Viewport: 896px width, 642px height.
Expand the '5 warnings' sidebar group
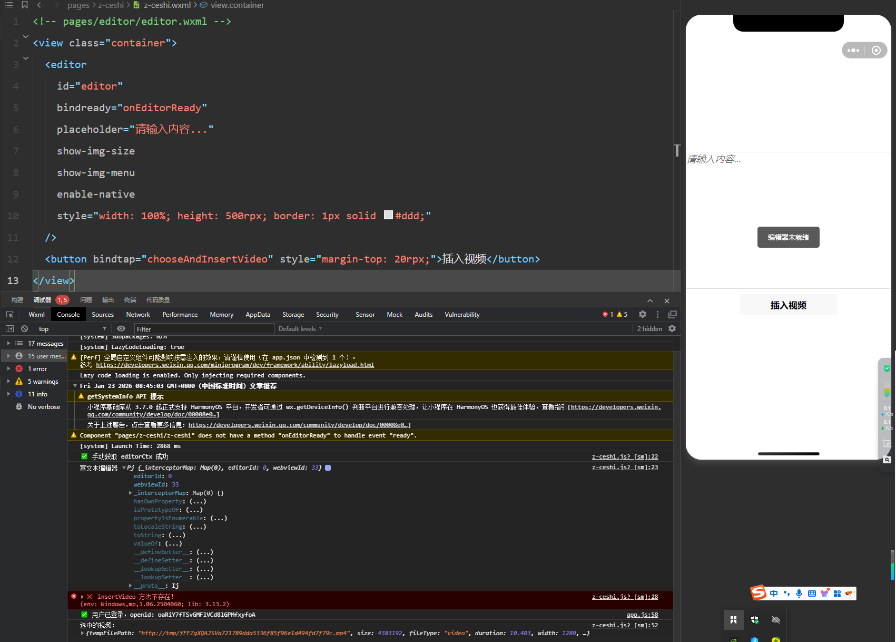pos(8,381)
